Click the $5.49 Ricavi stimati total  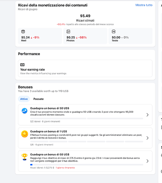click(x=85, y=18)
